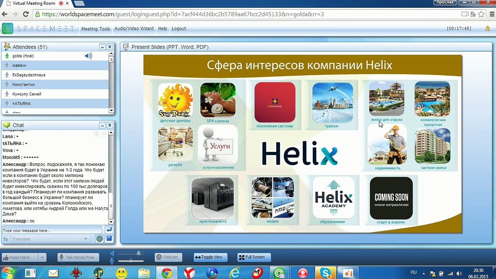Open the emoticon smiley picker in chat

(100, 239)
